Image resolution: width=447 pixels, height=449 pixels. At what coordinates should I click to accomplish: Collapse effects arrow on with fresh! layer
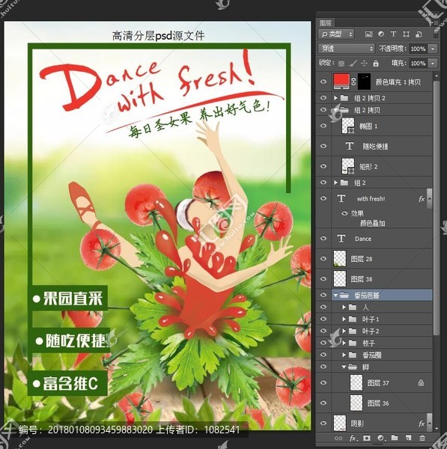coord(430,198)
